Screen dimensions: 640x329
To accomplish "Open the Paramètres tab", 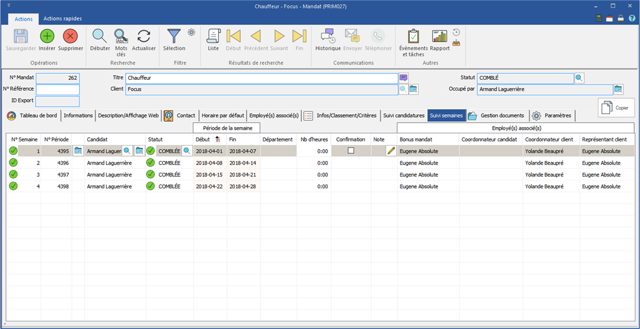I will [553, 115].
